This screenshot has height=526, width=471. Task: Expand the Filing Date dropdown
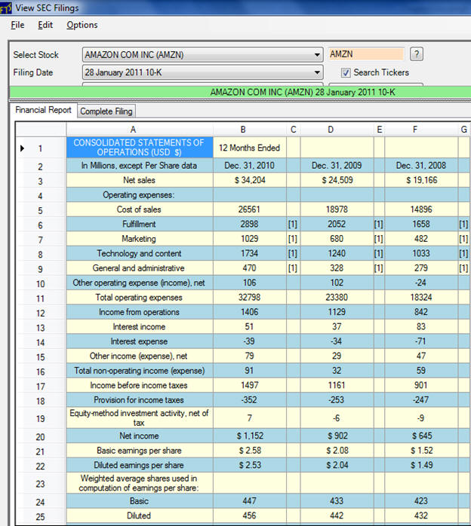coord(316,72)
